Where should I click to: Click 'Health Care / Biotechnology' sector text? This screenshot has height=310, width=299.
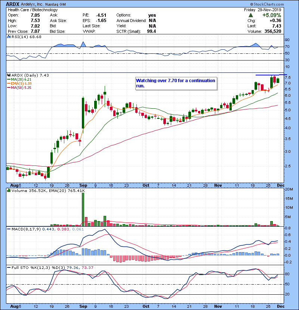click(33, 10)
